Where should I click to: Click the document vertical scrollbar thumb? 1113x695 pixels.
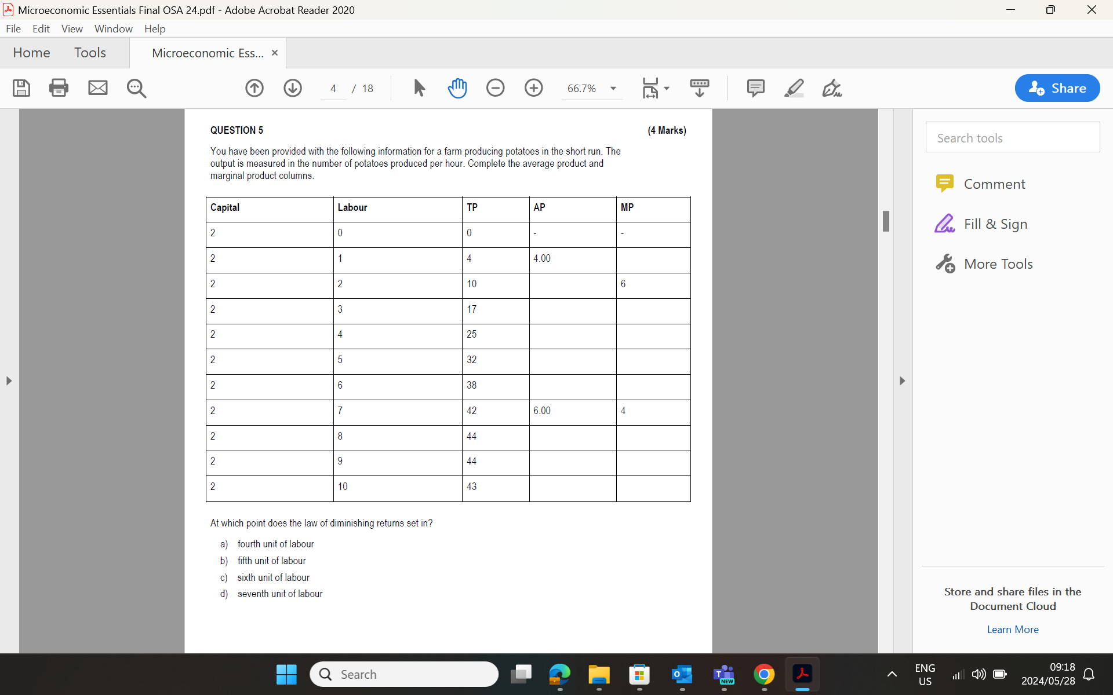[886, 221]
